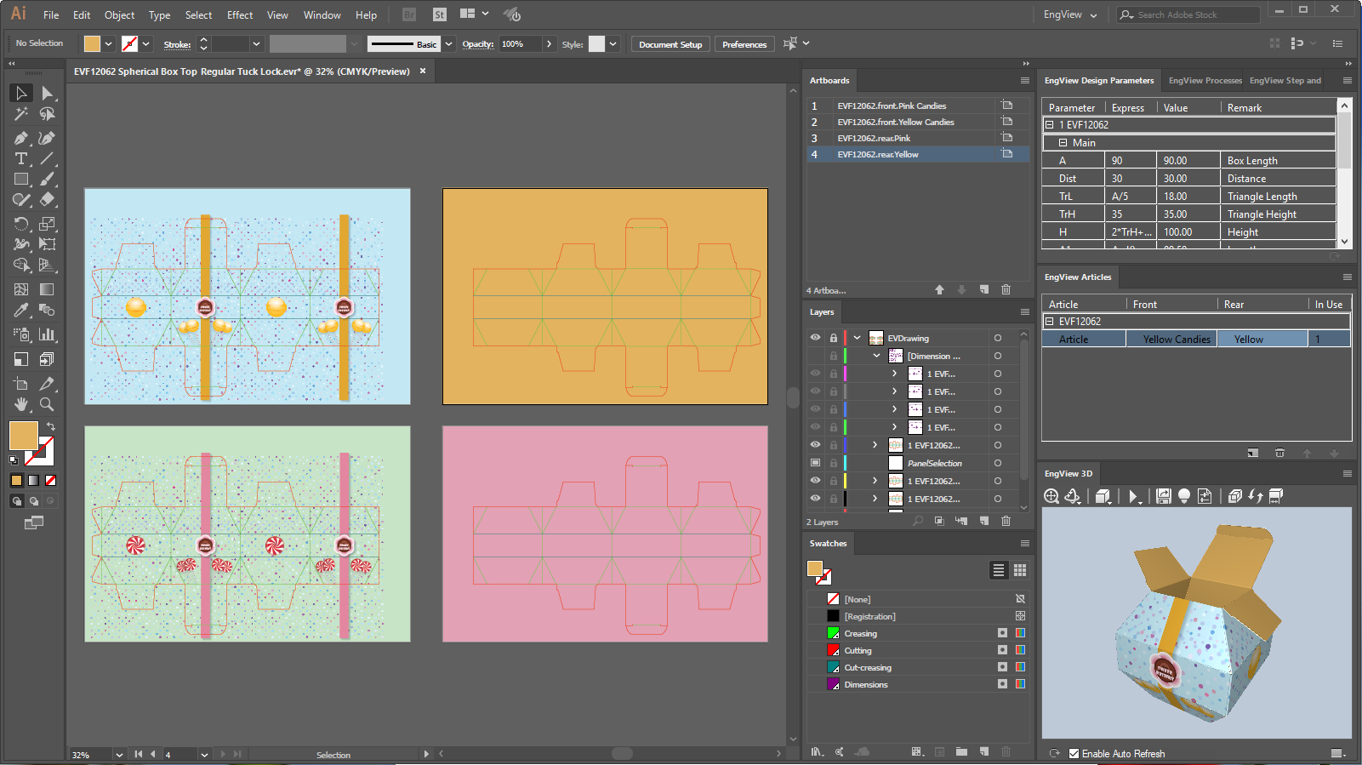Screen dimensions: 1362x765
Task: Click the Hand tool
Action: [x=21, y=404]
